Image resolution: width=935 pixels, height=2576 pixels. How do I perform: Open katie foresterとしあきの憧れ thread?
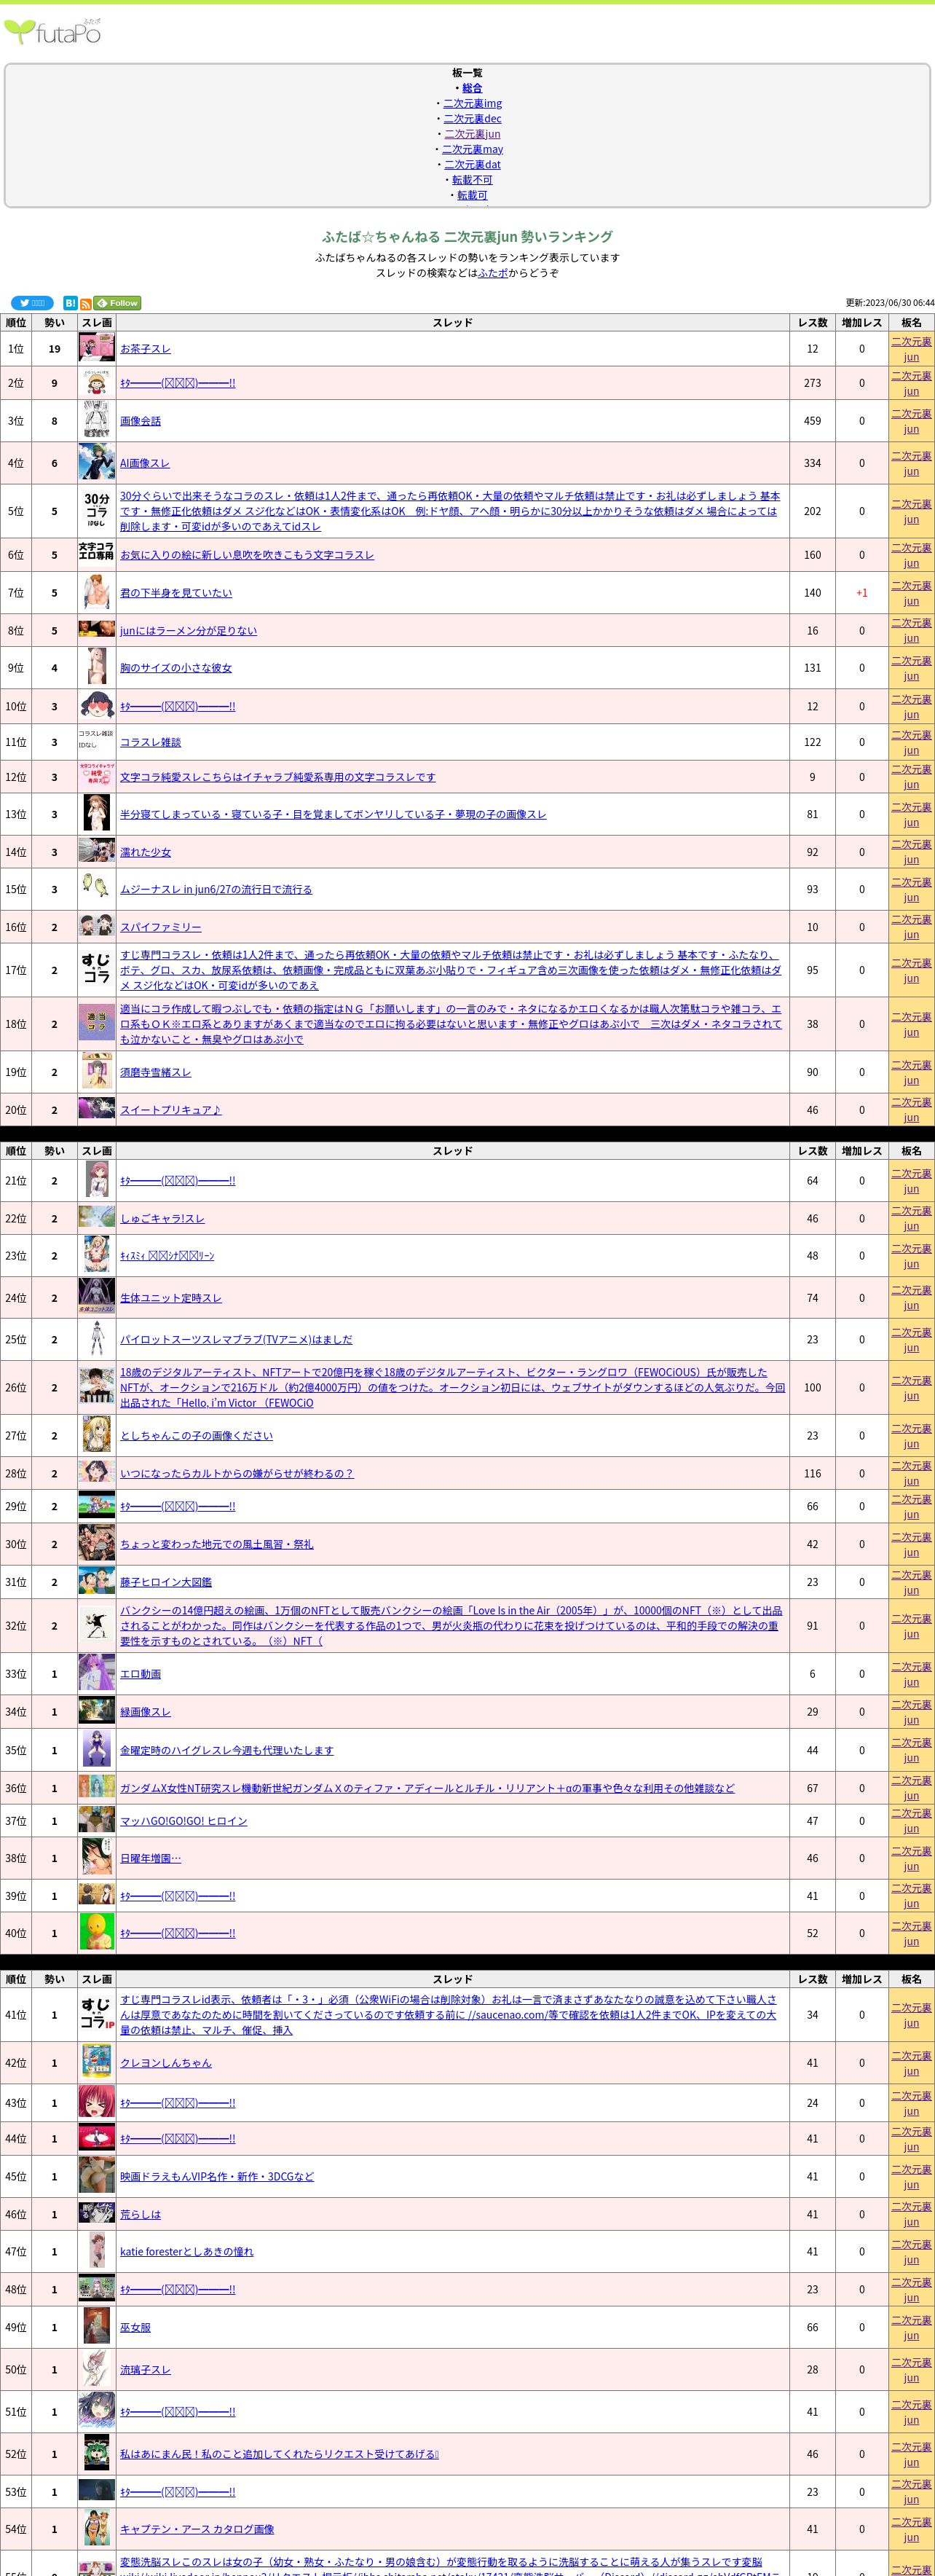(187, 2252)
